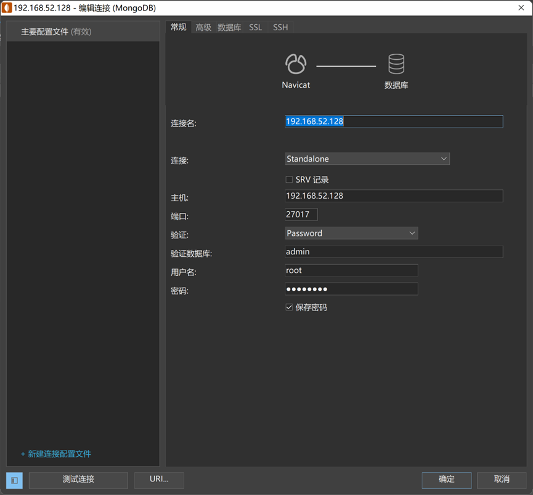Image resolution: width=533 pixels, height=495 pixels.
Task: Uncheck the 保存密码 checkbox
Action: coord(289,307)
